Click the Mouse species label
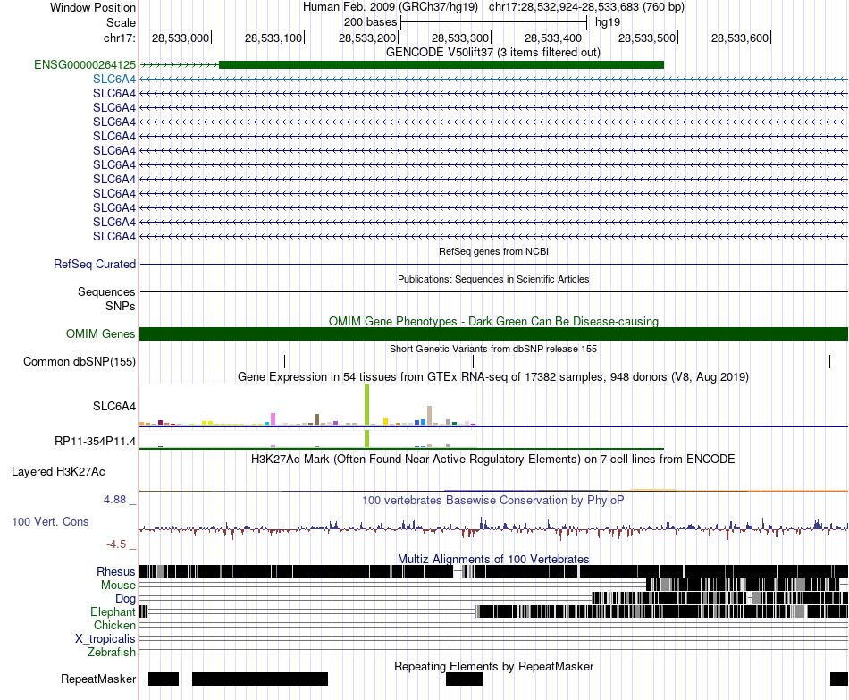849x700 pixels. tap(118, 586)
